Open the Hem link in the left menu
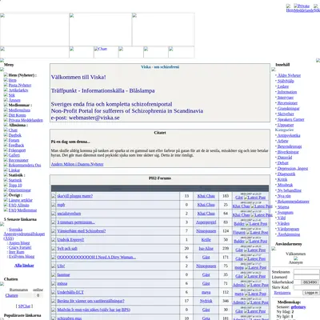This screenshot has height=320, width=320. pyautogui.click(x=12, y=80)
